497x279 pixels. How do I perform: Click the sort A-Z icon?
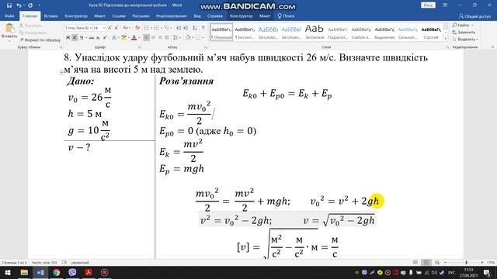tap(195, 28)
